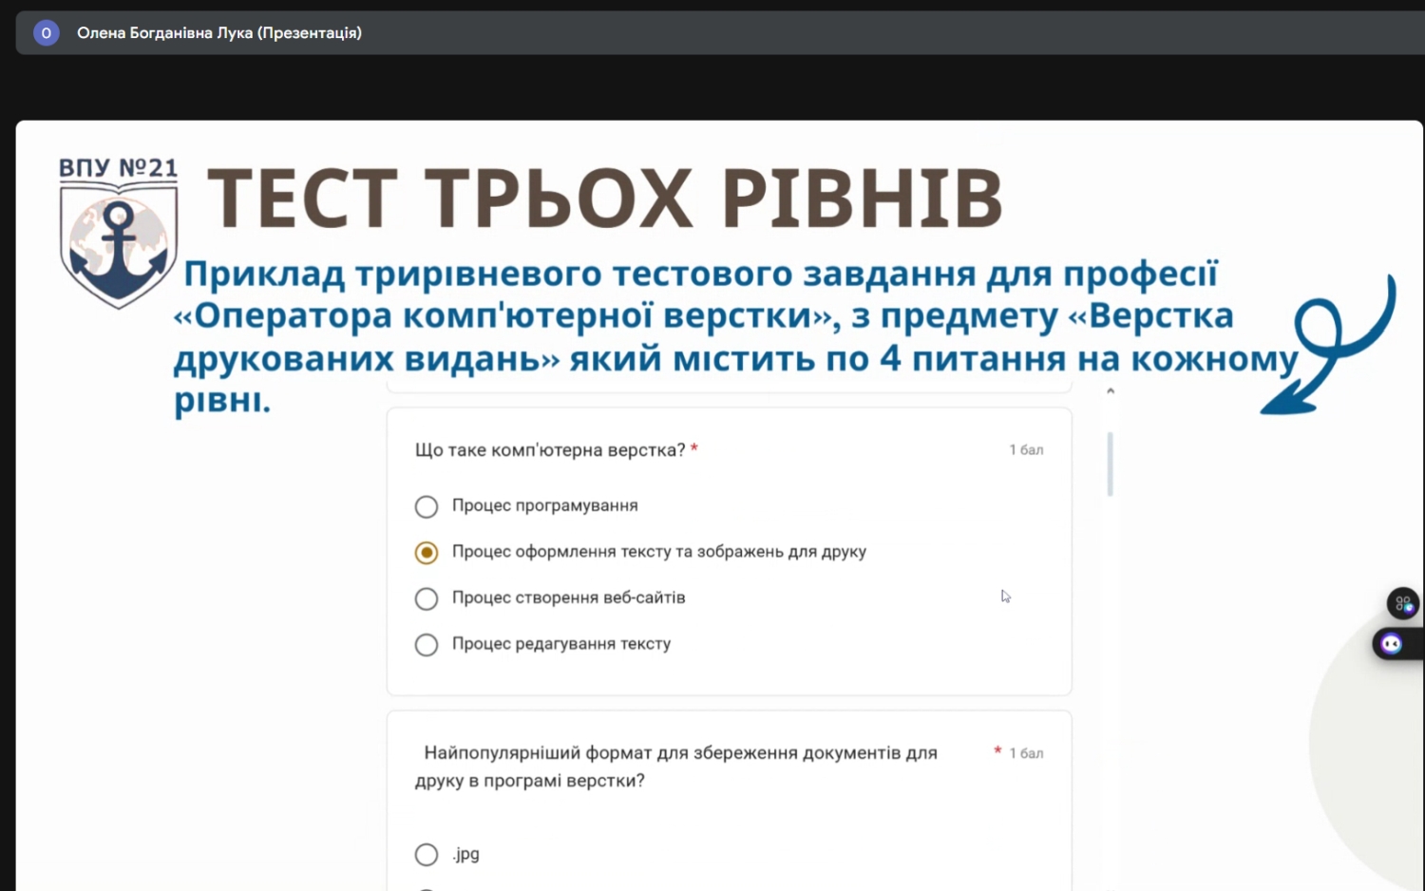Click the black floating widget icon at right edge
The height and width of the screenshot is (891, 1425).
tap(1403, 603)
